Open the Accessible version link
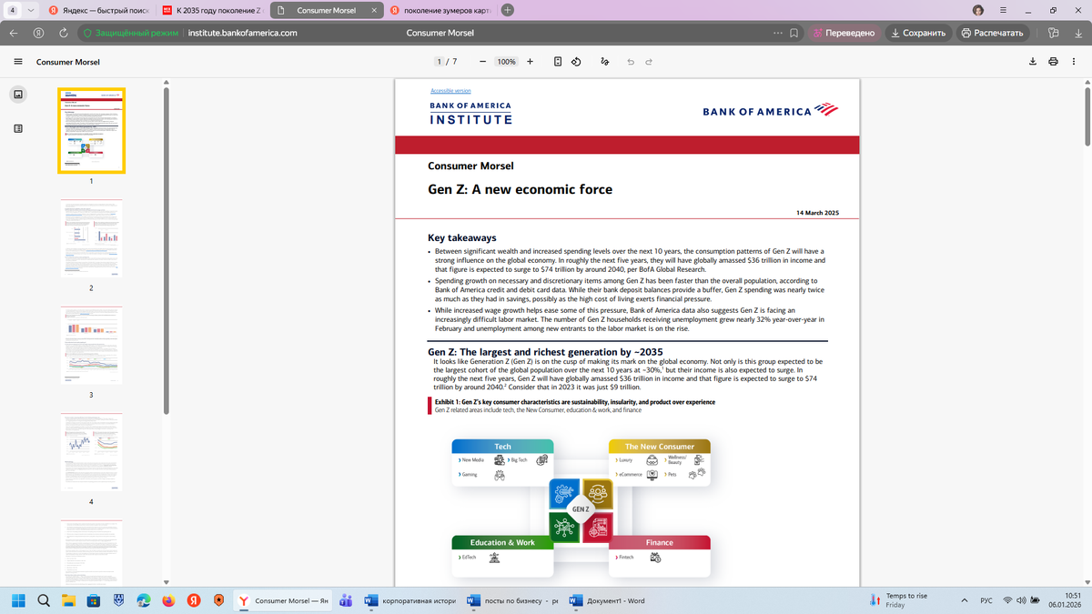Image resolution: width=1092 pixels, height=614 pixels. 450,91
